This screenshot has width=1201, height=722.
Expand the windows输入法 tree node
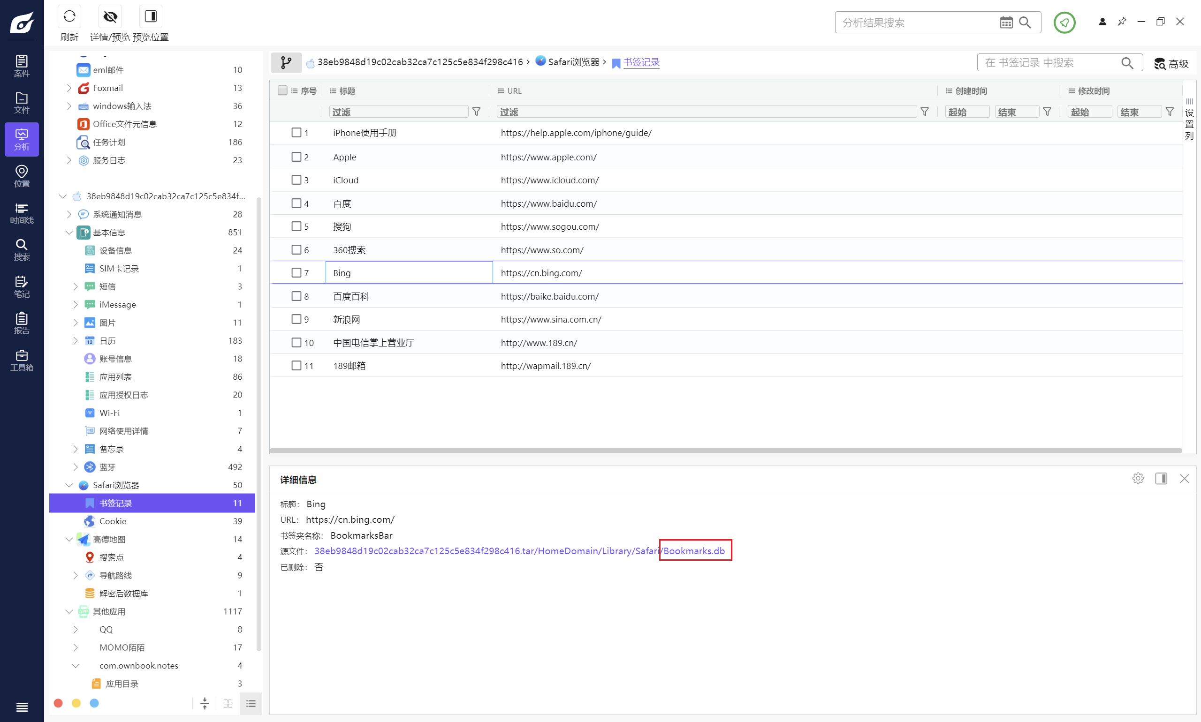(x=69, y=106)
